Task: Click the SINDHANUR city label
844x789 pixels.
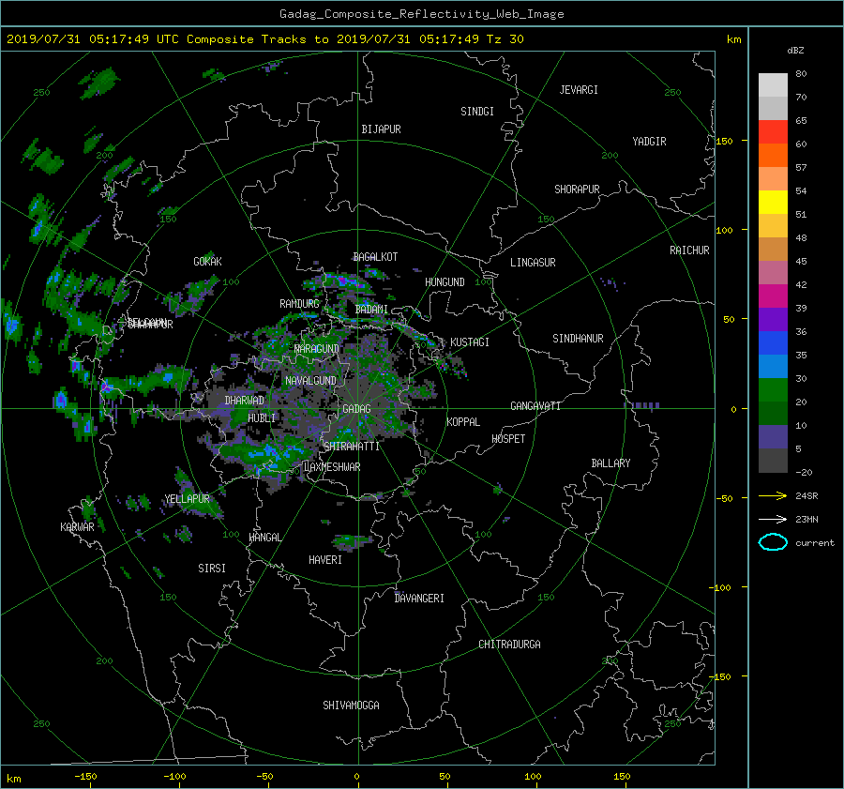Action: tap(578, 339)
